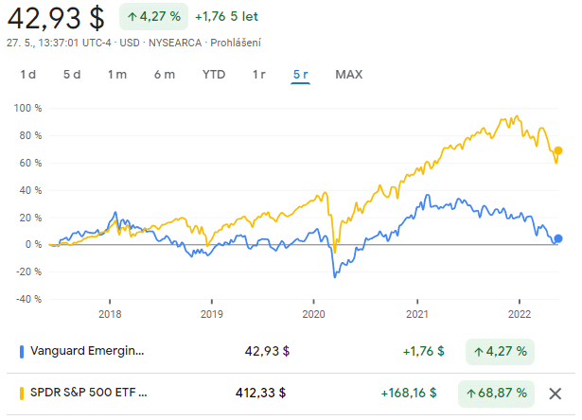
Task: Click the 2020 label on chart axis
Action: 313,314
